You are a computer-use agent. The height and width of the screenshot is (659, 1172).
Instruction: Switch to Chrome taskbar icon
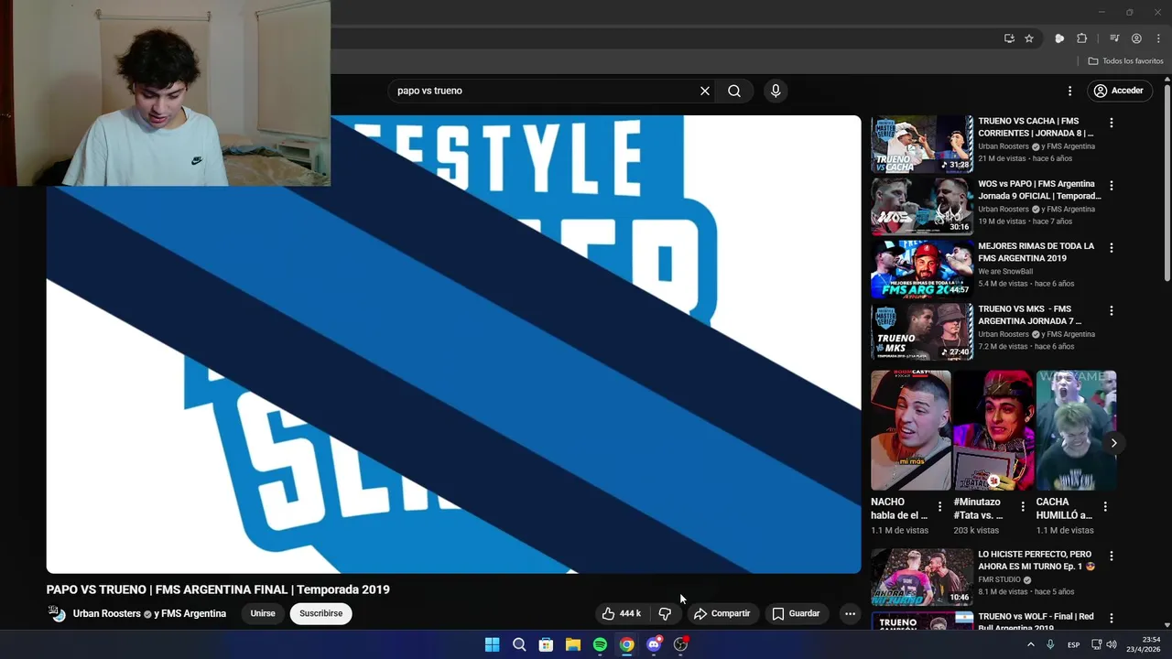(x=626, y=644)
